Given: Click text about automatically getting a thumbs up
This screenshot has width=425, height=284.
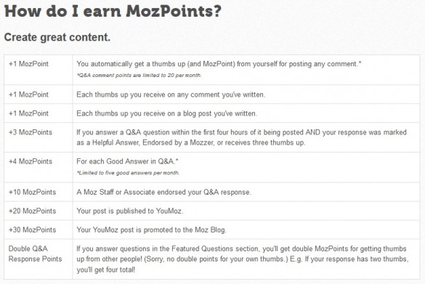Looking at the screenshot, I should (219, 64).
